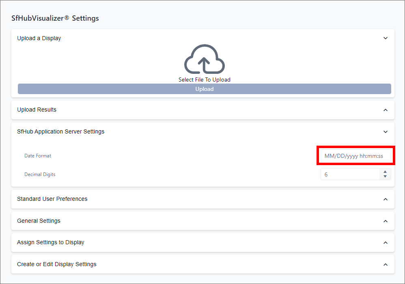Decrease Decimal Digits with the down arrow
405x284 pixels.
[385, 177]
